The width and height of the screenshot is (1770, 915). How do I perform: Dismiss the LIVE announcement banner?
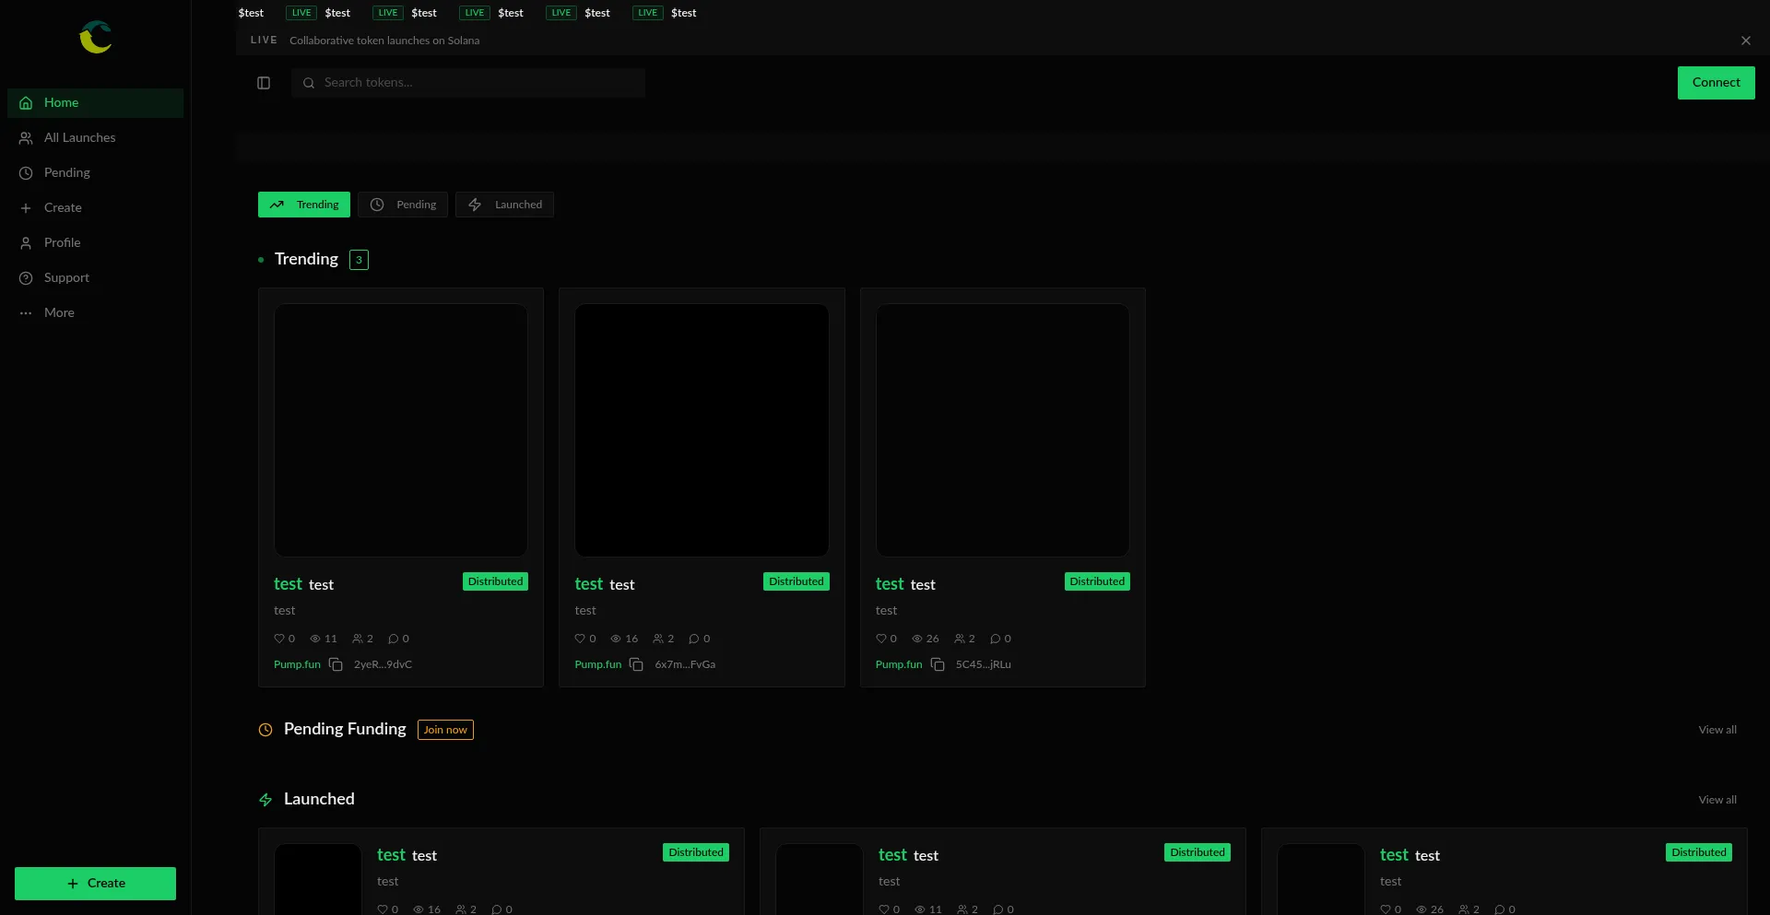[x=1745, y=41]
